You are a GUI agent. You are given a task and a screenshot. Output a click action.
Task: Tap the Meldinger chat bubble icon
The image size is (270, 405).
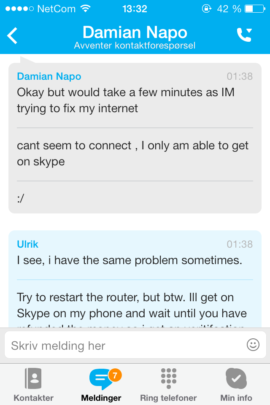coord(101,379)
